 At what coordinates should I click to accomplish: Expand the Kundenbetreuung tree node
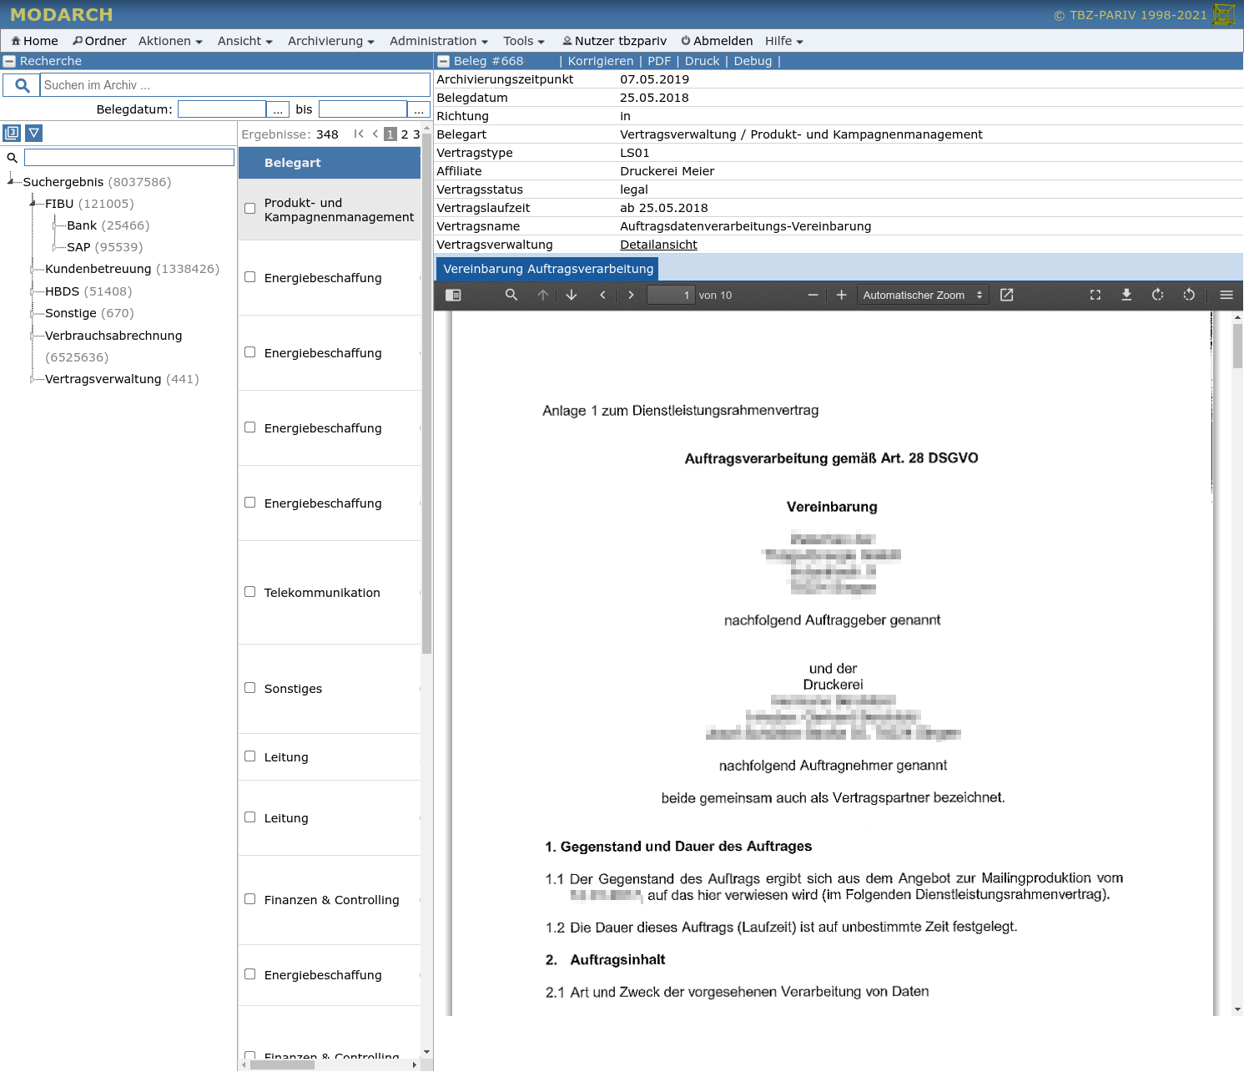tap(33, 269)
